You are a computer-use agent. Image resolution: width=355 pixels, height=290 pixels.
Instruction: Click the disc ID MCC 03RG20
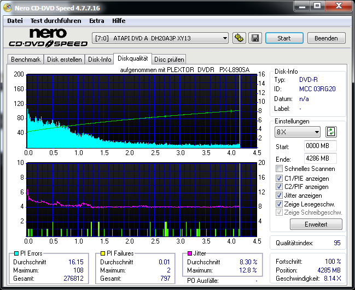(317, 89)
